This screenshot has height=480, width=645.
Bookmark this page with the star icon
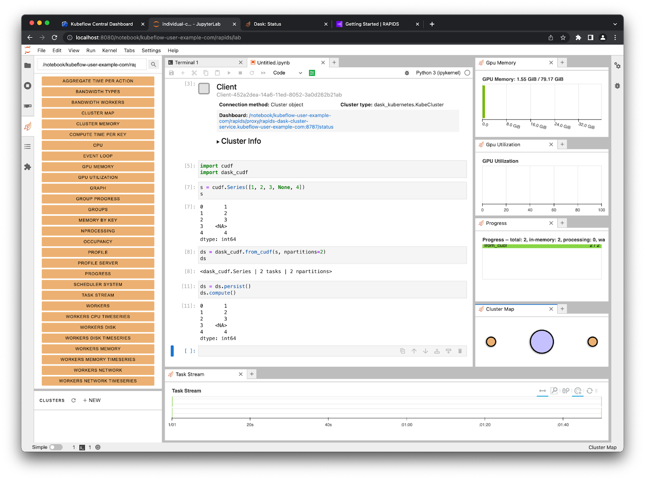[x=563, y=37]
